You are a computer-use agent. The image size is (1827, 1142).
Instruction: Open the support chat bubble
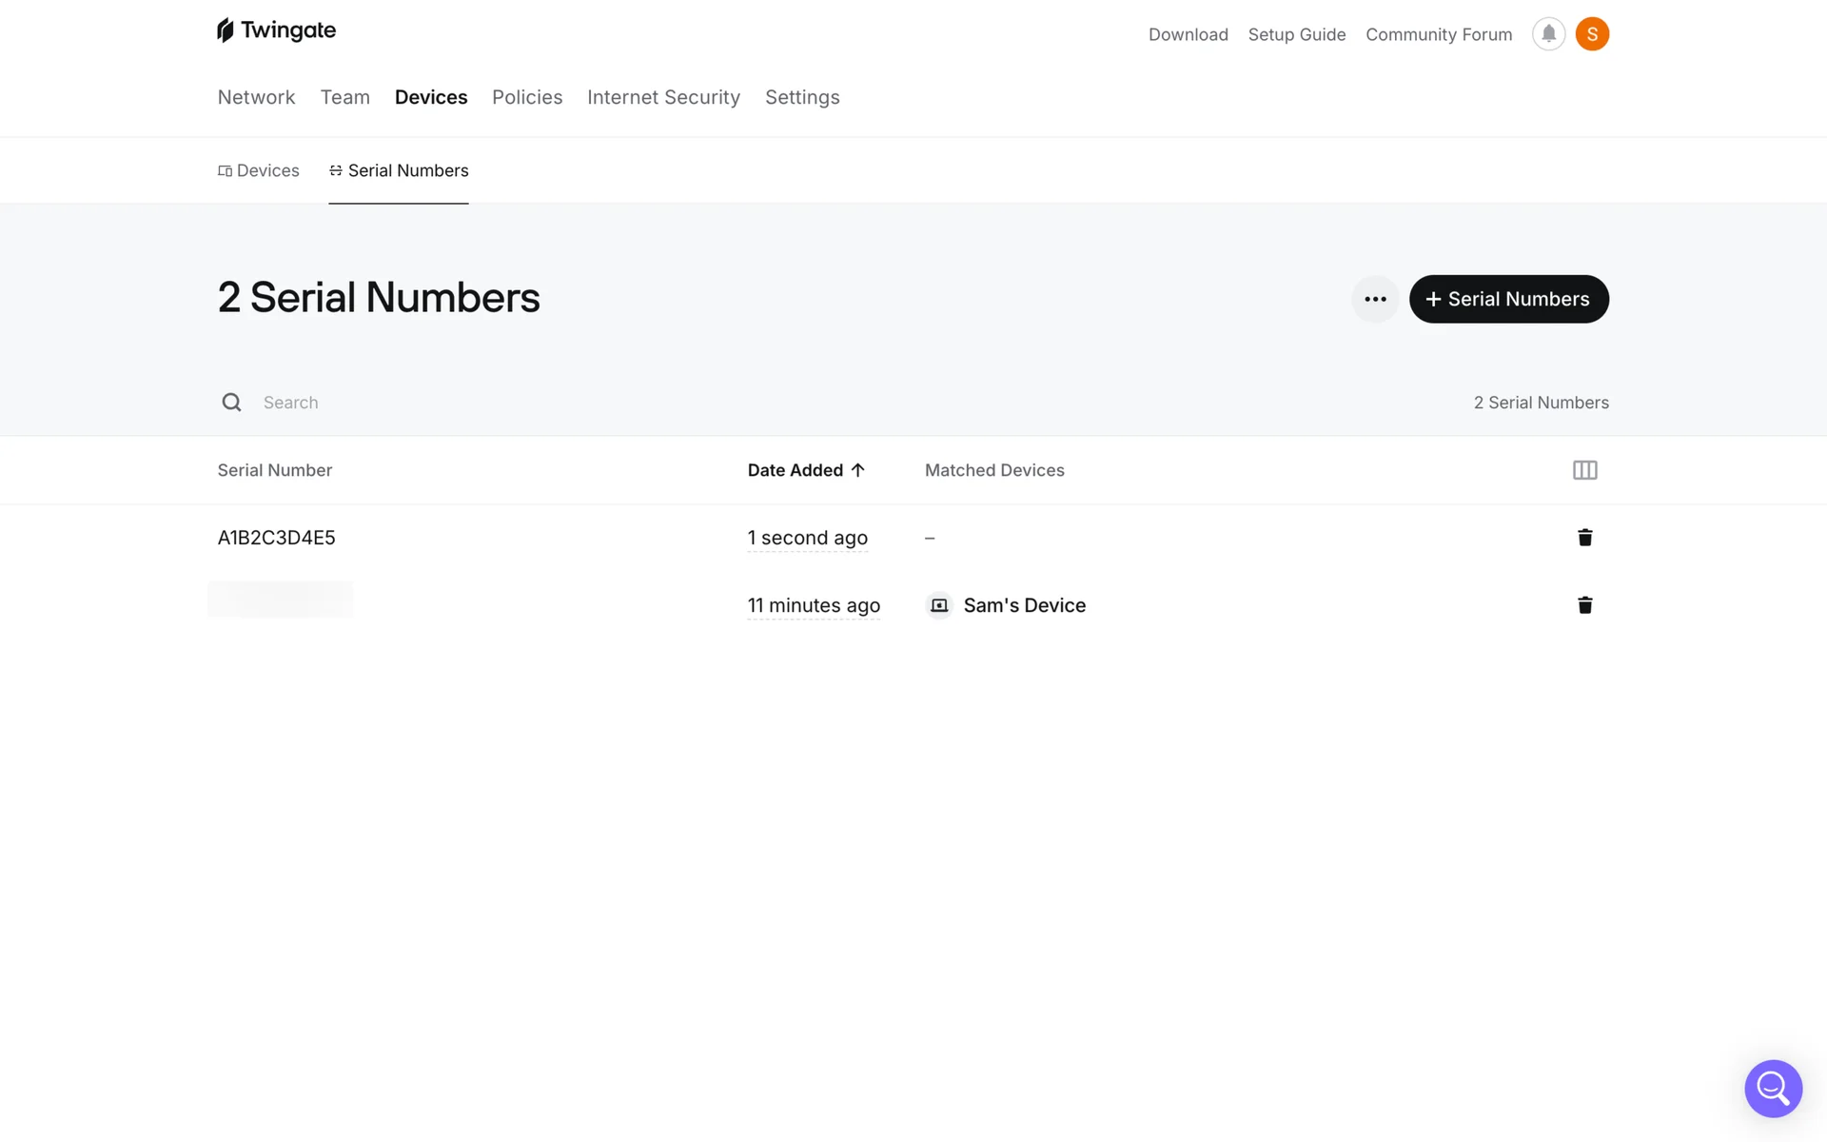point(1773,1088)
